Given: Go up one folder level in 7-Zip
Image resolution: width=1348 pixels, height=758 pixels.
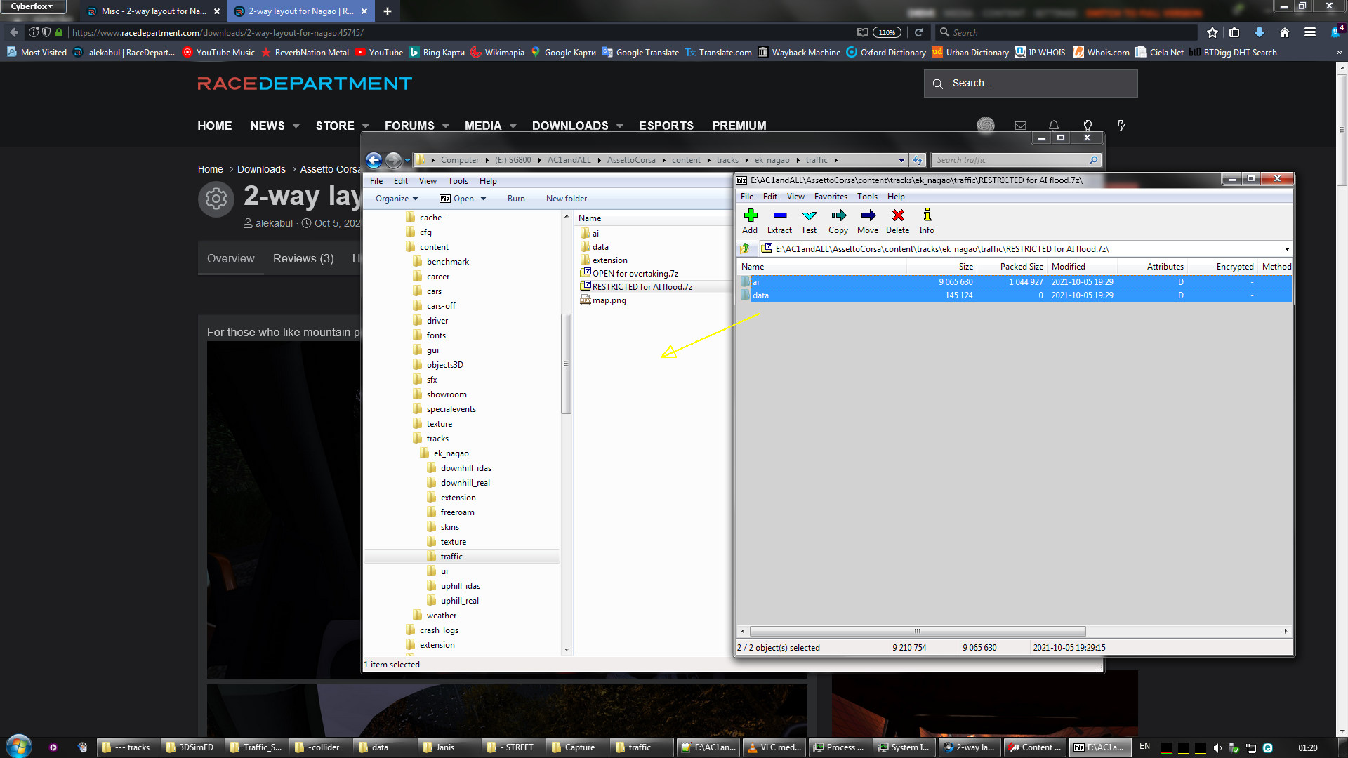Looking at the screenshot, I should coord(746,248).
